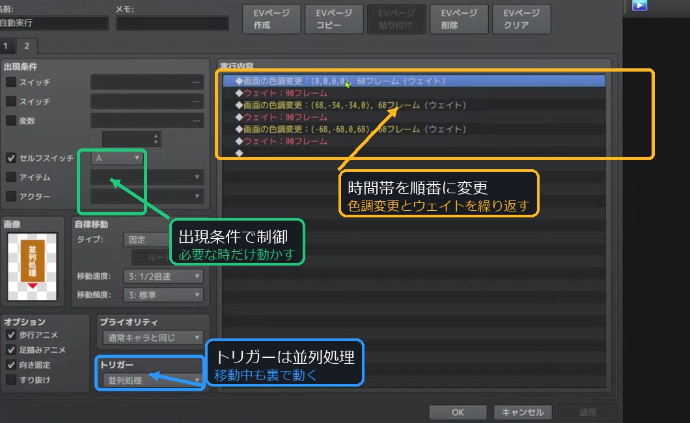Click the event 画像 thumbnail
Viewport: 690px width, 423px height.
(32, 266)
